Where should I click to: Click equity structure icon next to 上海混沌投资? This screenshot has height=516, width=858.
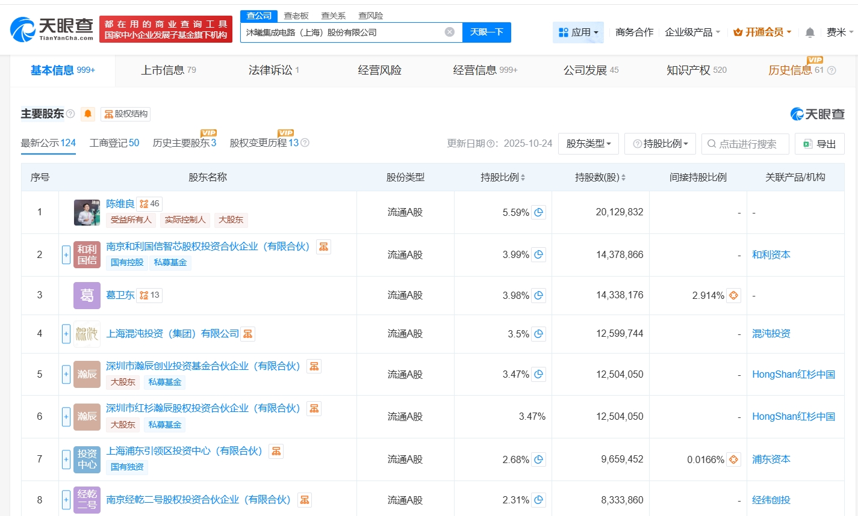tap(248, 334)
